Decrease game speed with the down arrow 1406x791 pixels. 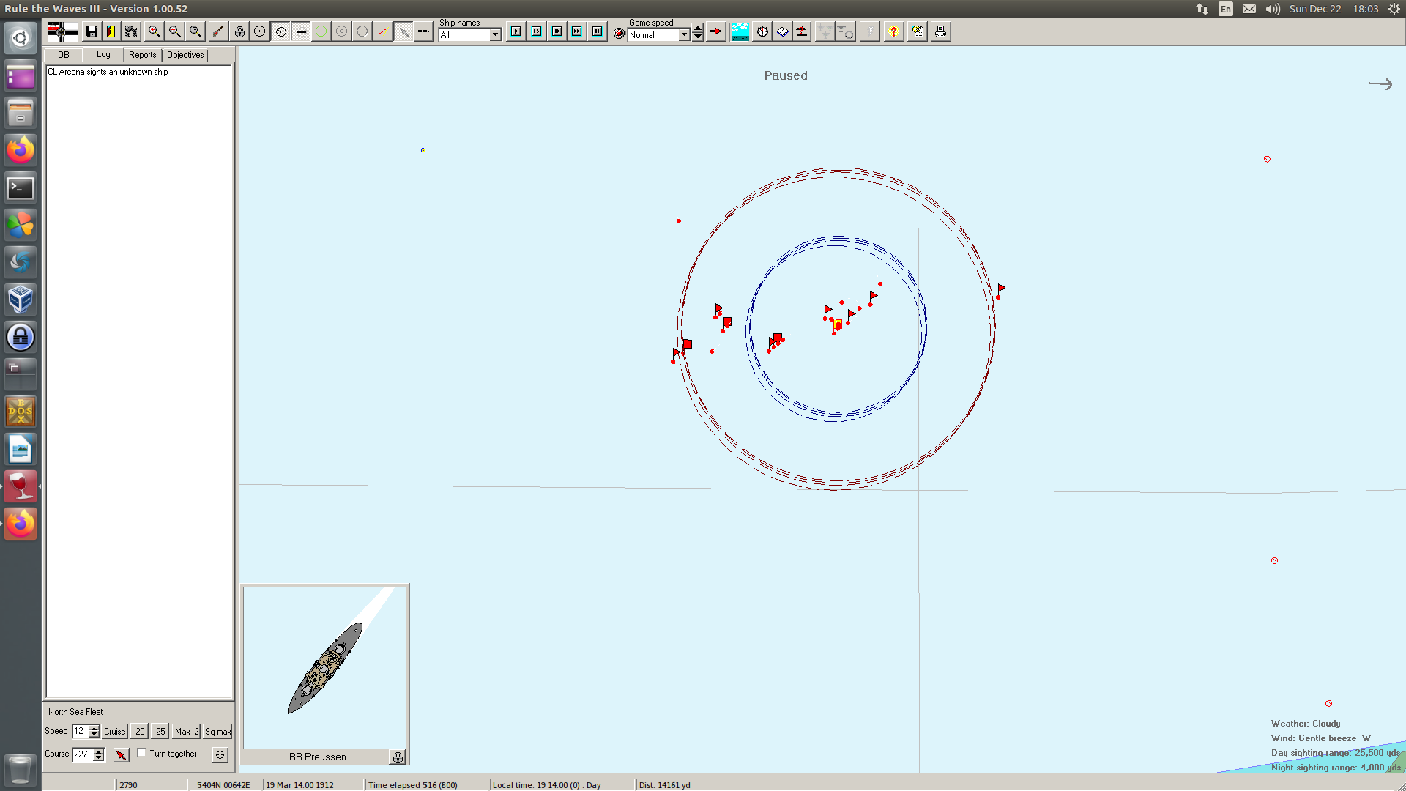(x=698, y=37)
